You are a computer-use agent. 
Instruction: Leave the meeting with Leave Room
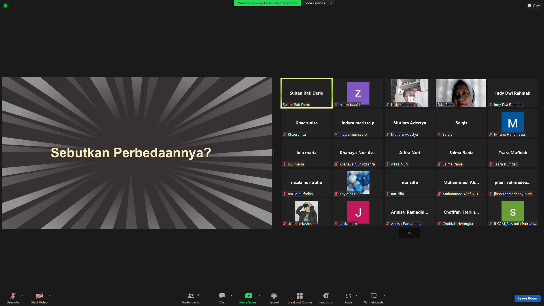pyautogui.click(x=527, y=298)
